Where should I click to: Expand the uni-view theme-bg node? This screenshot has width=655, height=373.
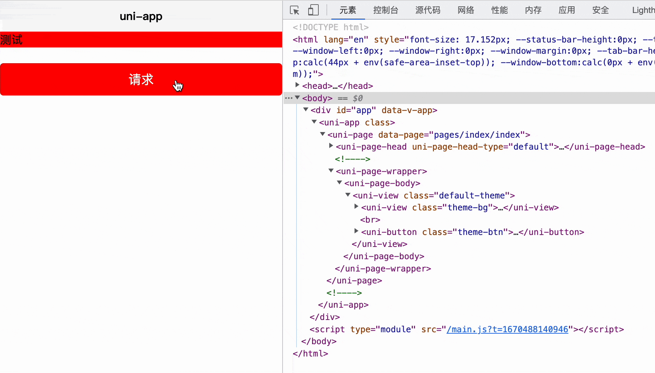click(x=356, y=207)
